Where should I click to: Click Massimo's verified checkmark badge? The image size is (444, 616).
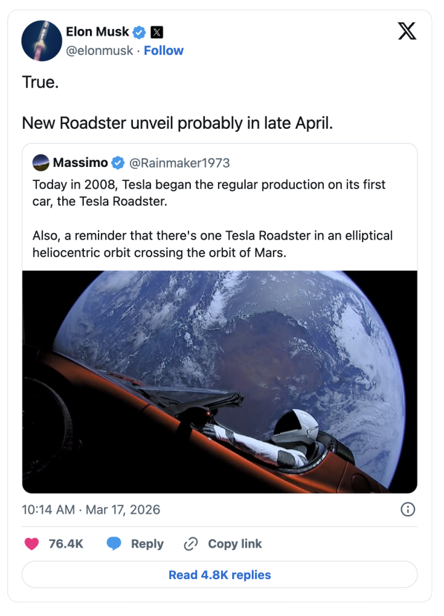(x=118, y=163)
